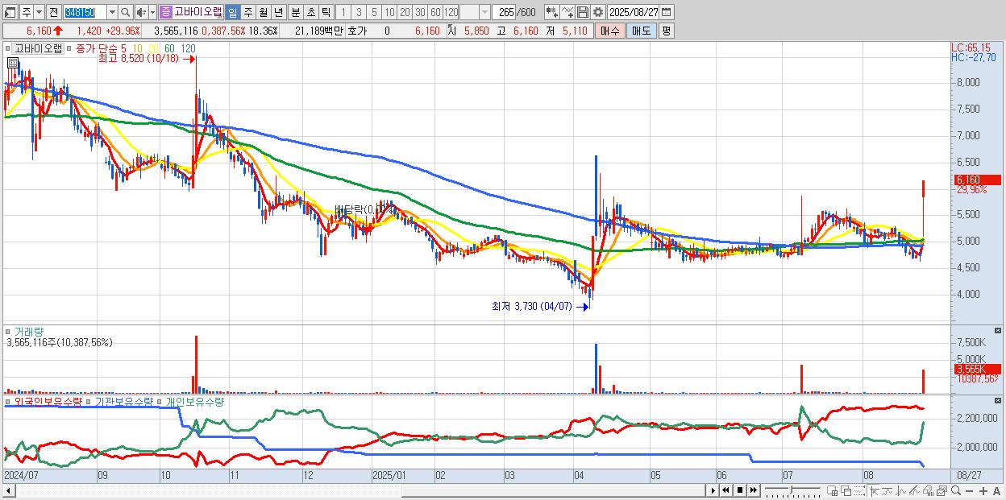Click the overlapping windows icon in the bottom toolbar
Screen dimensions: 1006x500
(846, 490)
